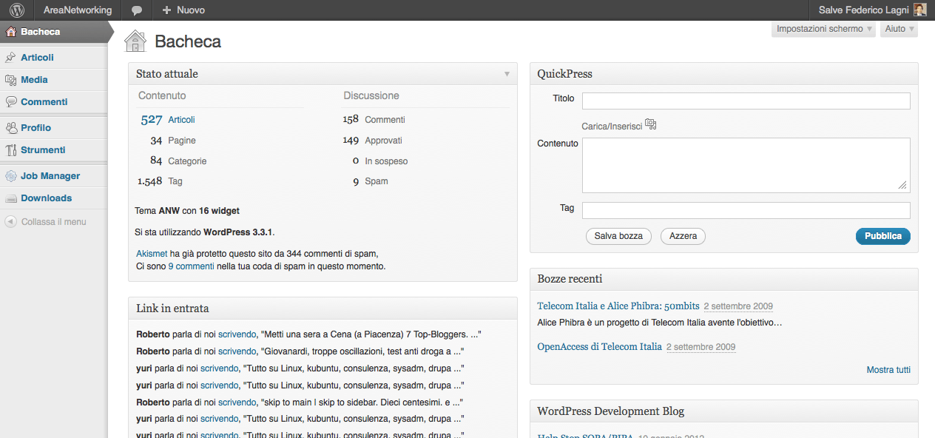Click the Salva bozza button
Viewport: 935px width, 438px height.
click(x=618, y=236)
